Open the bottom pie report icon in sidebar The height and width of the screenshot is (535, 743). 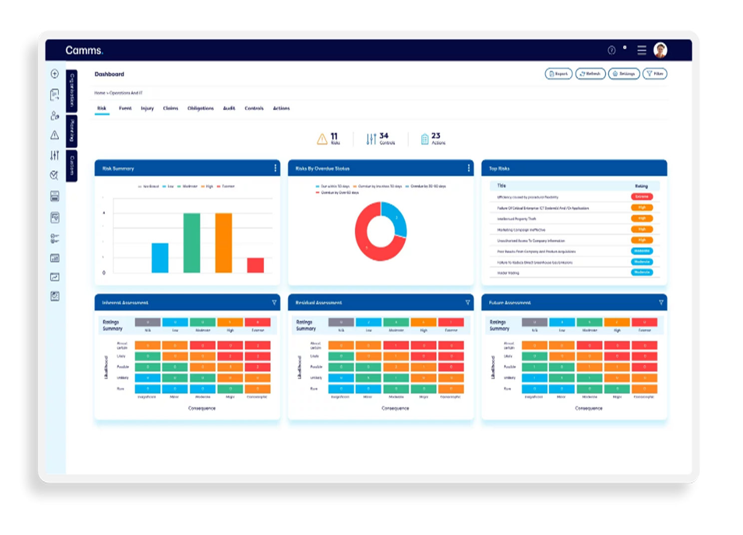click(x=55, y=296)
